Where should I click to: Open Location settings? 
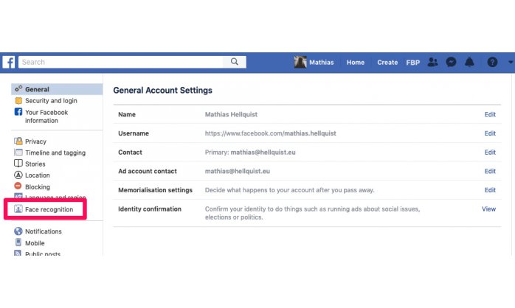click(38, 175)
